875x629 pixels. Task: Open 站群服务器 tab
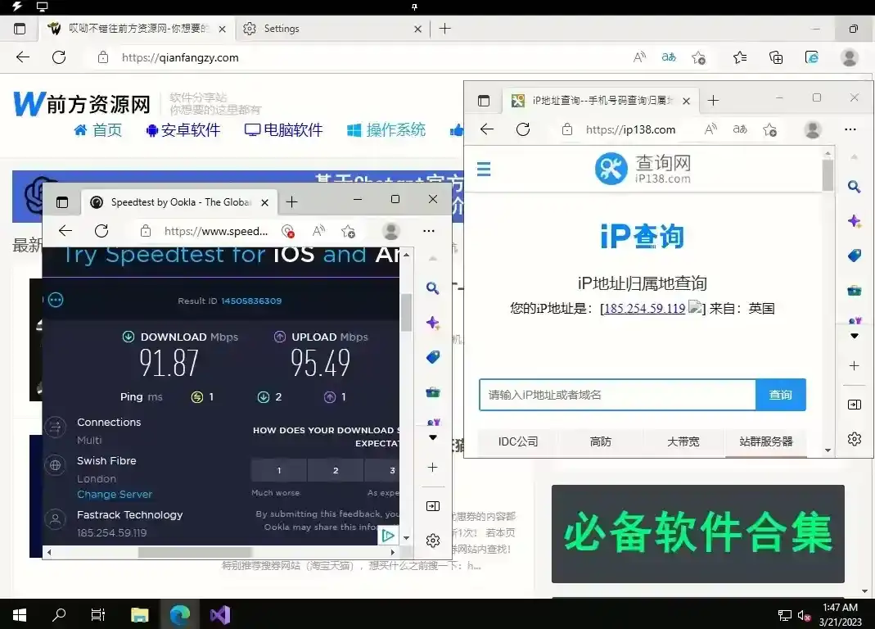[x=765, y=441]
